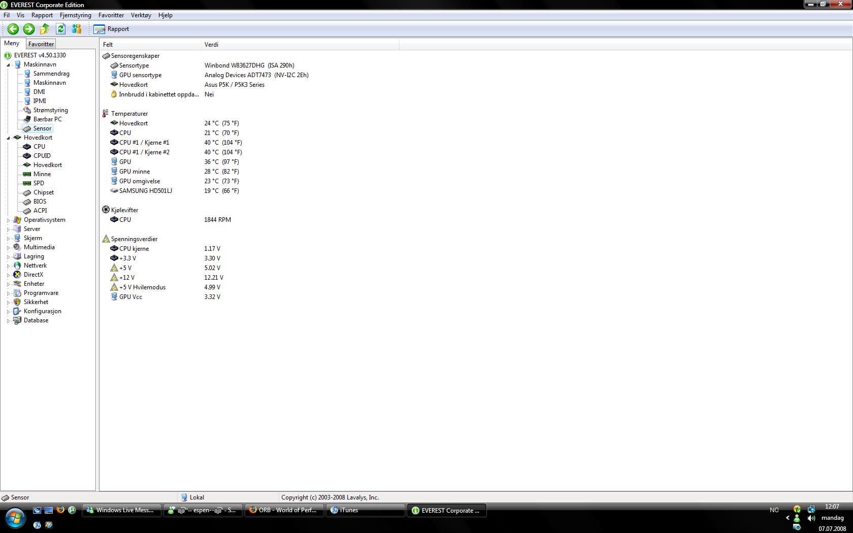Expand the Operativsystem tree node

pos(8,220)
